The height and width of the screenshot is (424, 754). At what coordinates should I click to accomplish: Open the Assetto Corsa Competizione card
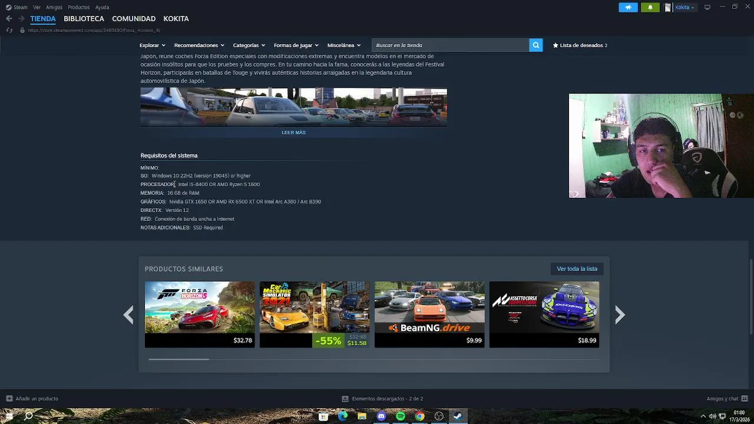(544, 314)
